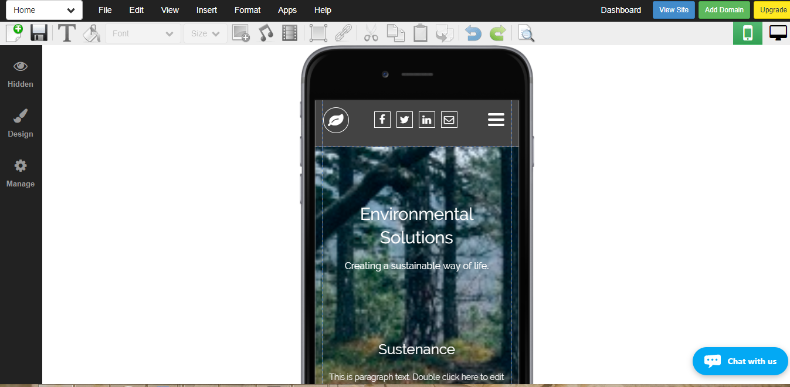Switch to mobile view
Viewport: 790px width, 387px height.
(x=747, y=33)
